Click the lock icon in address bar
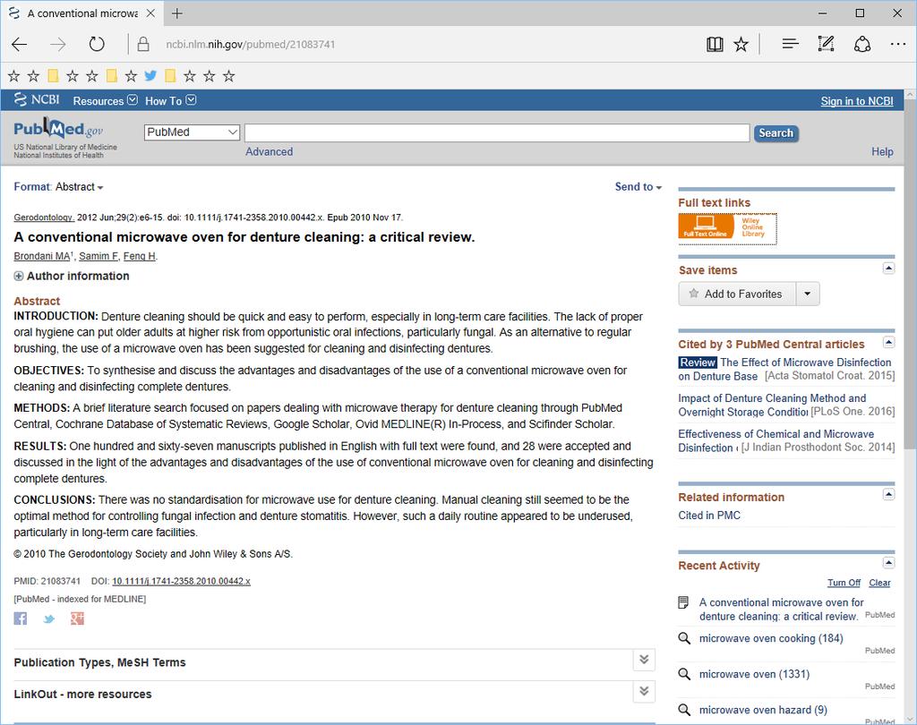917x725 pixels. 142,45
